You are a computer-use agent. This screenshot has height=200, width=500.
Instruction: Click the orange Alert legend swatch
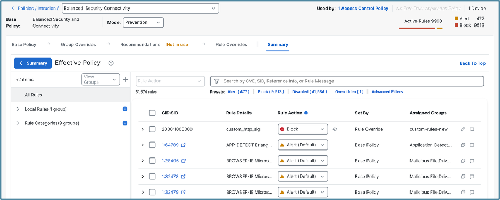(456, 19)
